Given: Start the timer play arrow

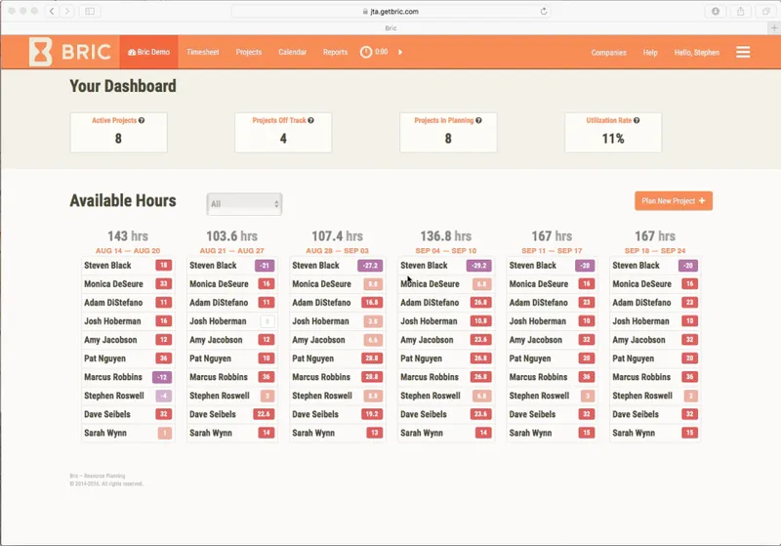Looking at the screenshot, I should (x=400, y=52).
